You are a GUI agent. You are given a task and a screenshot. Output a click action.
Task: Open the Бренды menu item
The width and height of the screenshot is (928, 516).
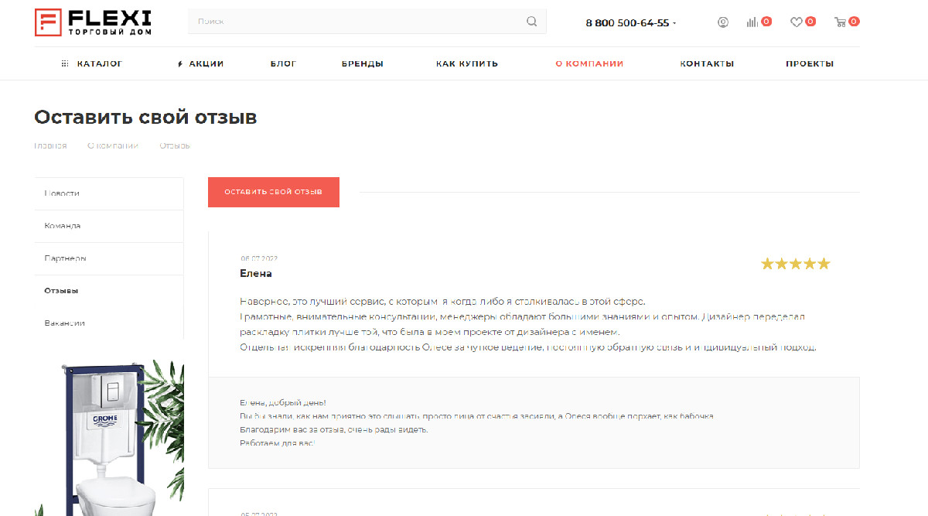click(363, 64)
